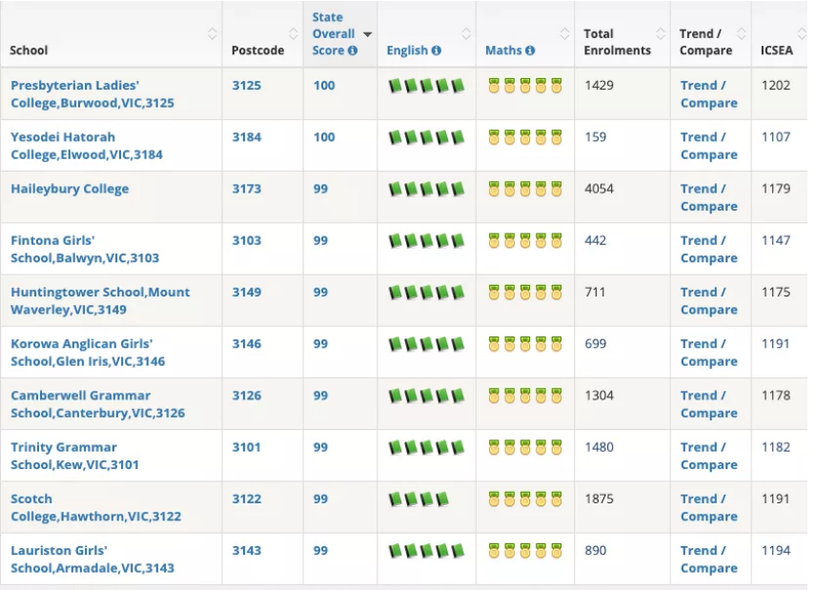The height and width of the screenshot is (590, 816).
Task: Click Presbyterian Ladies' College English book rating
Action: [x=426, y=86]
